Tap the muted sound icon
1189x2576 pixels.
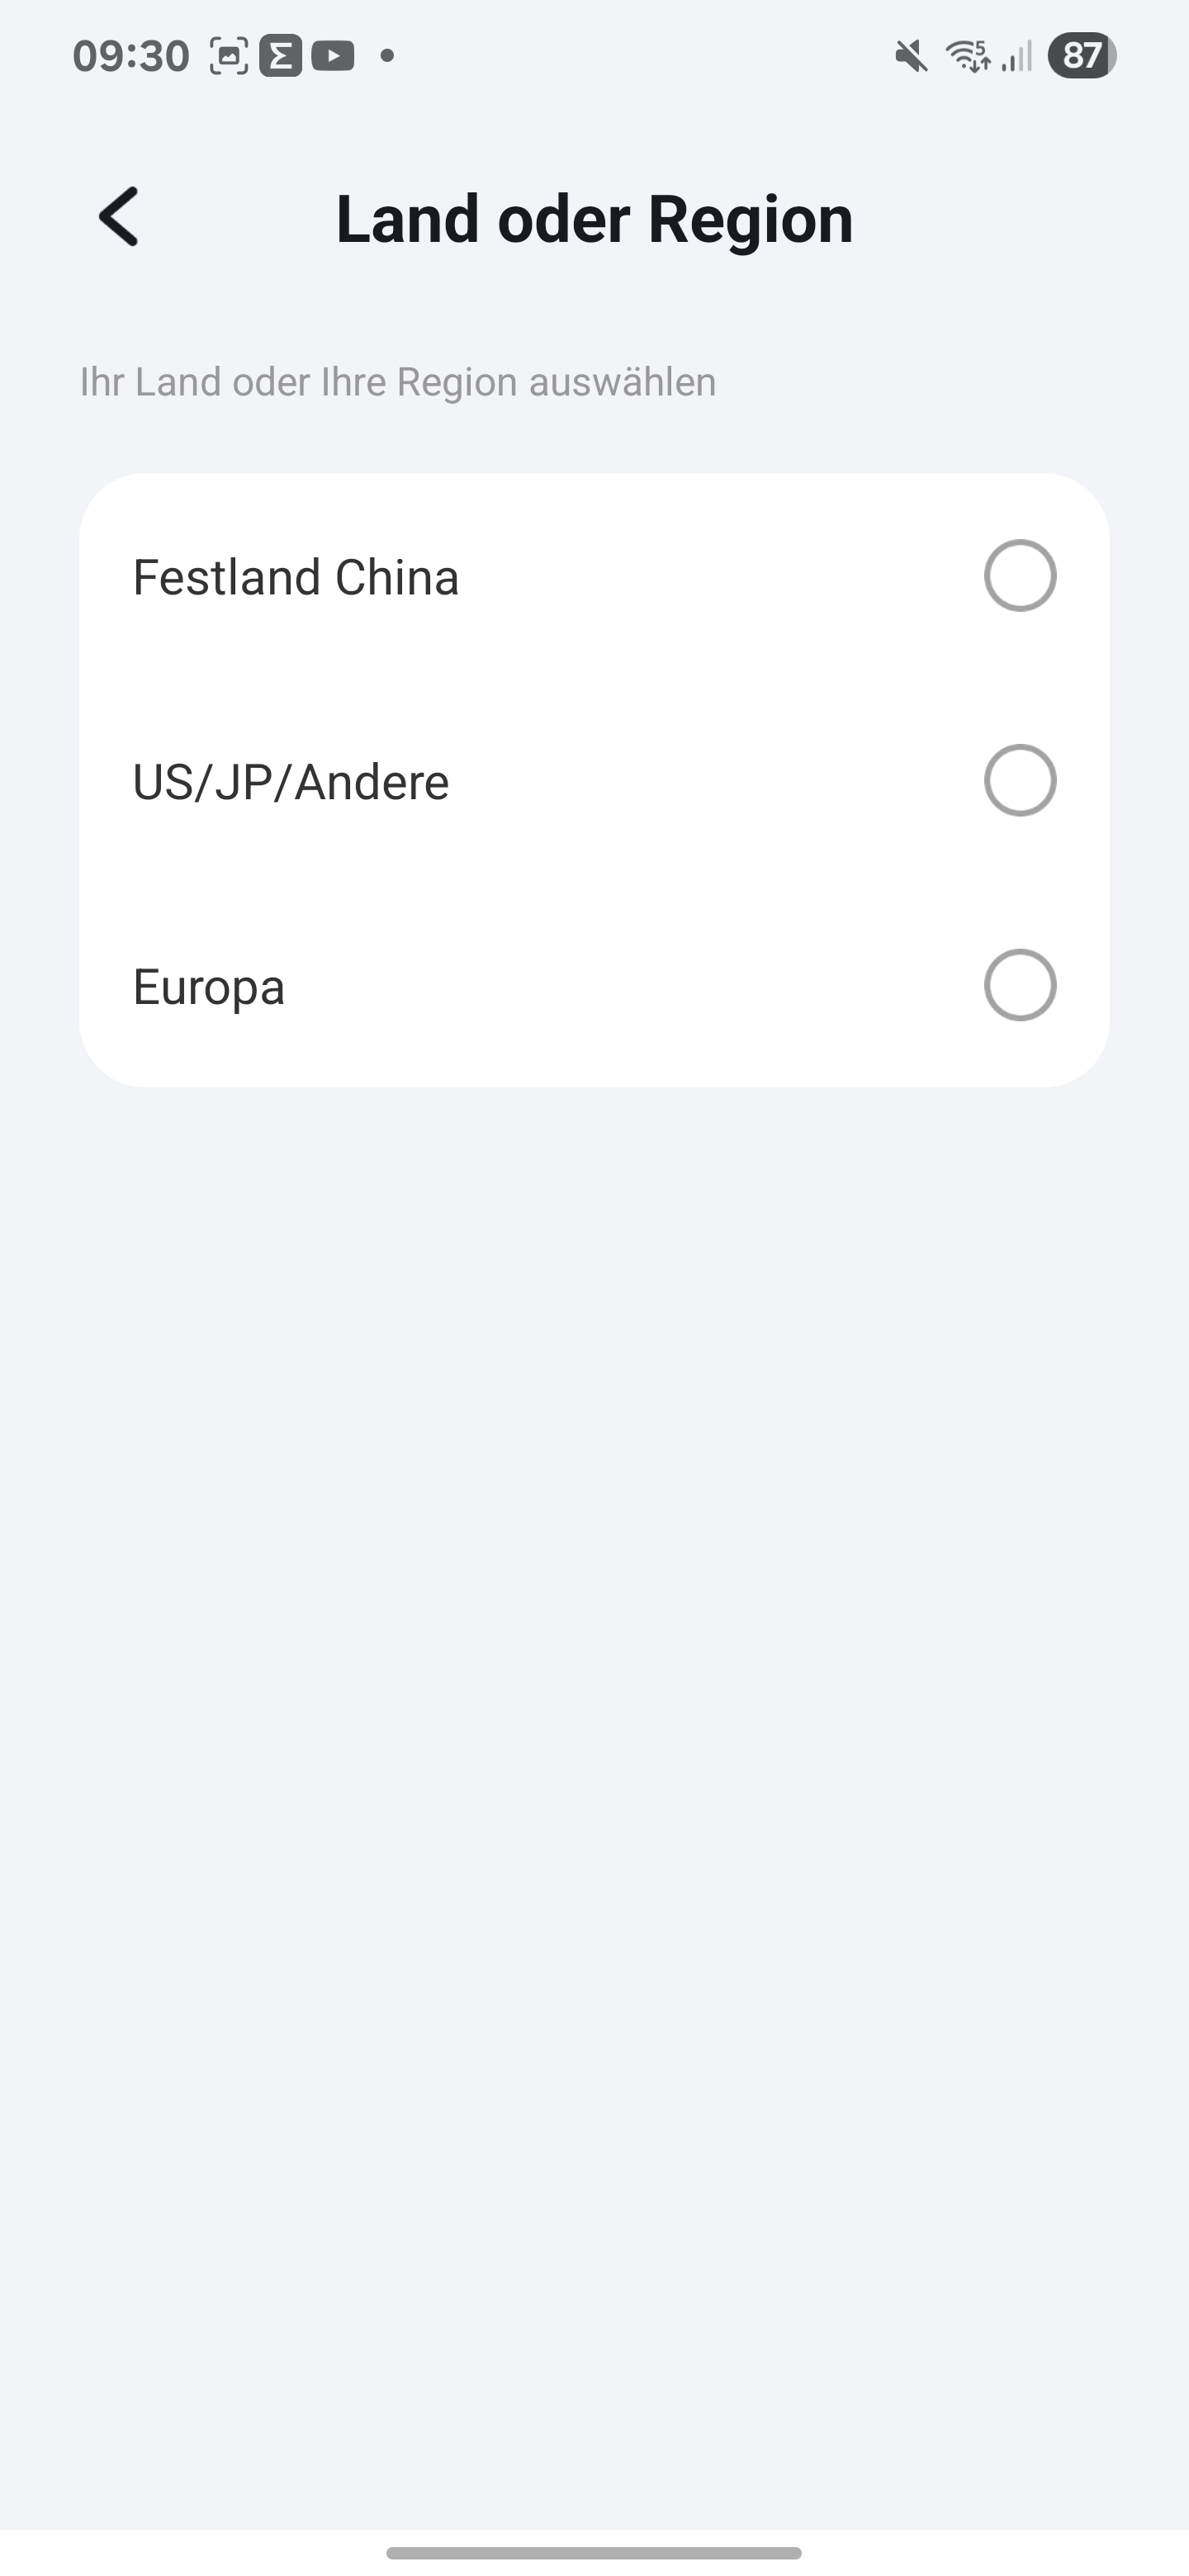pyautogui.click(x=910, y=56)
